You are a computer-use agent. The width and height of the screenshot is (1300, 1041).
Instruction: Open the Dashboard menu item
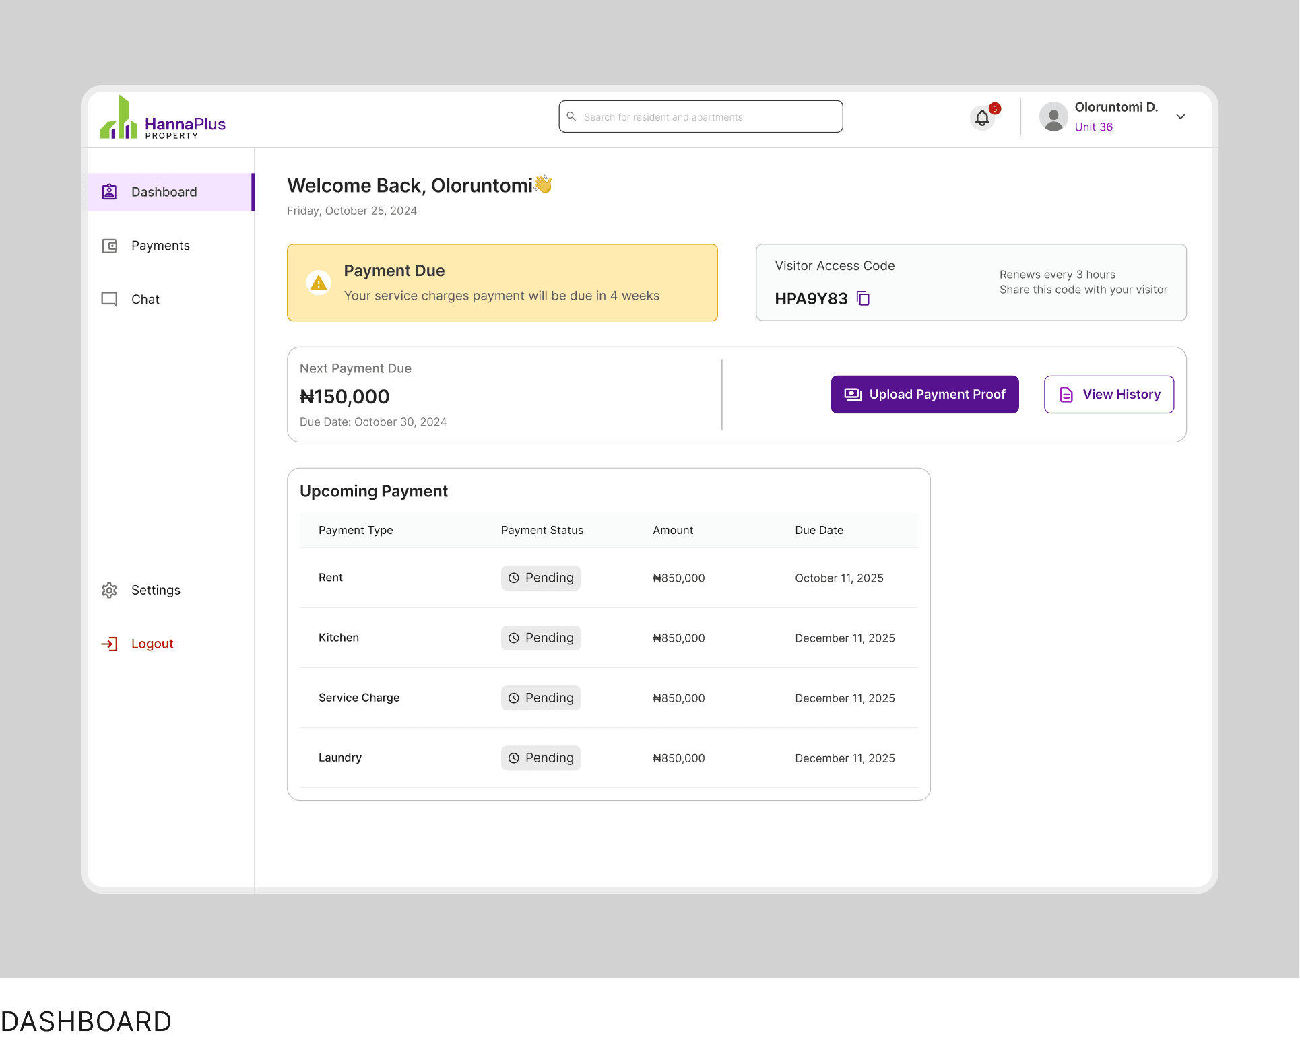164,192
